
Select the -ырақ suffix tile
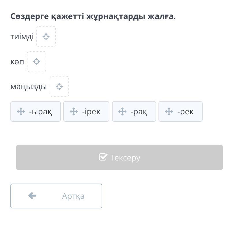[36, 111]
